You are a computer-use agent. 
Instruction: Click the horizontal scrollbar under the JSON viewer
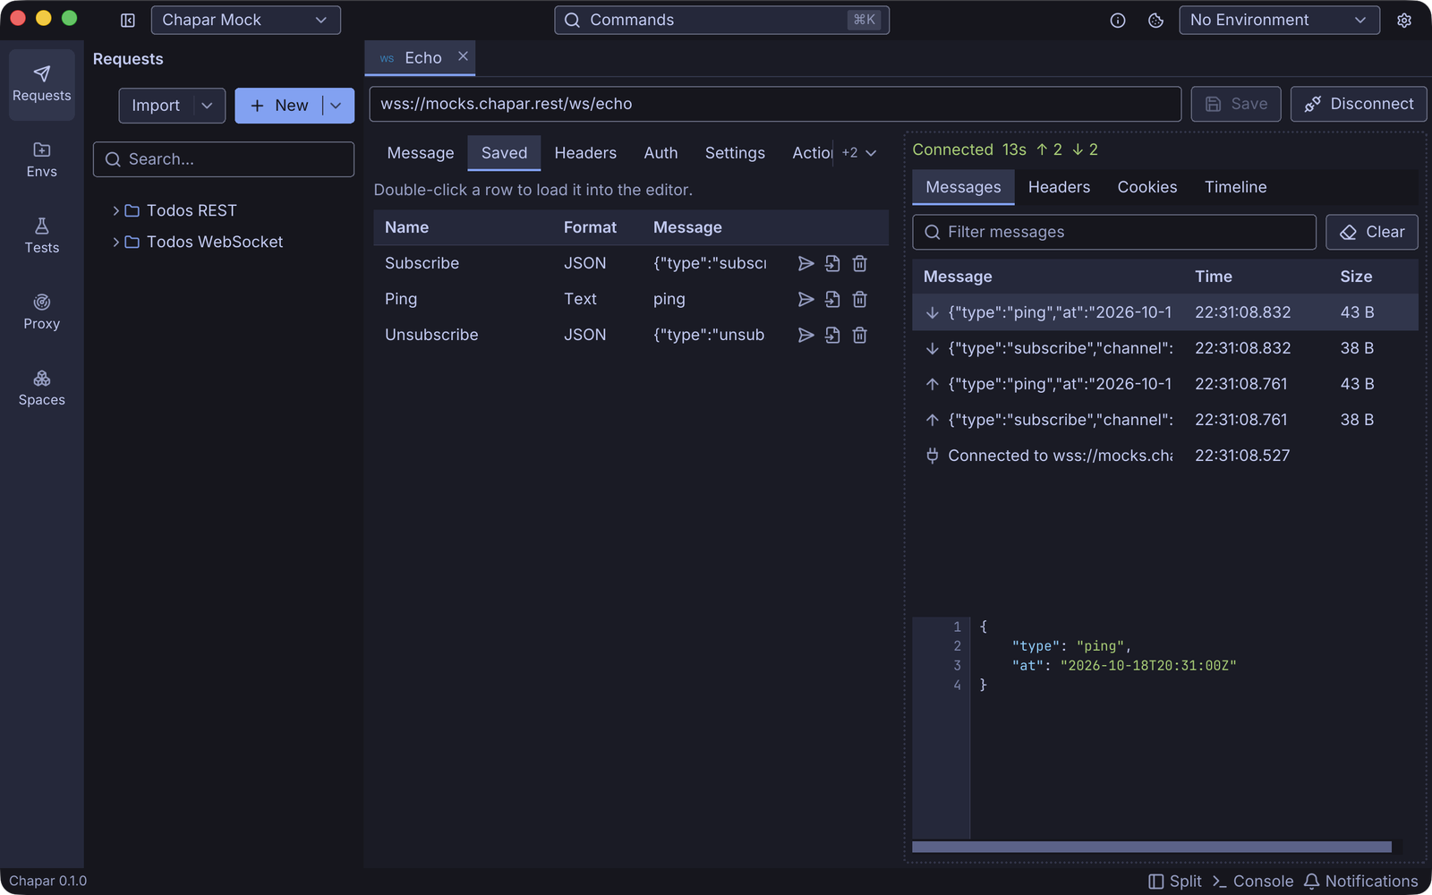(x=1152, y=847)
